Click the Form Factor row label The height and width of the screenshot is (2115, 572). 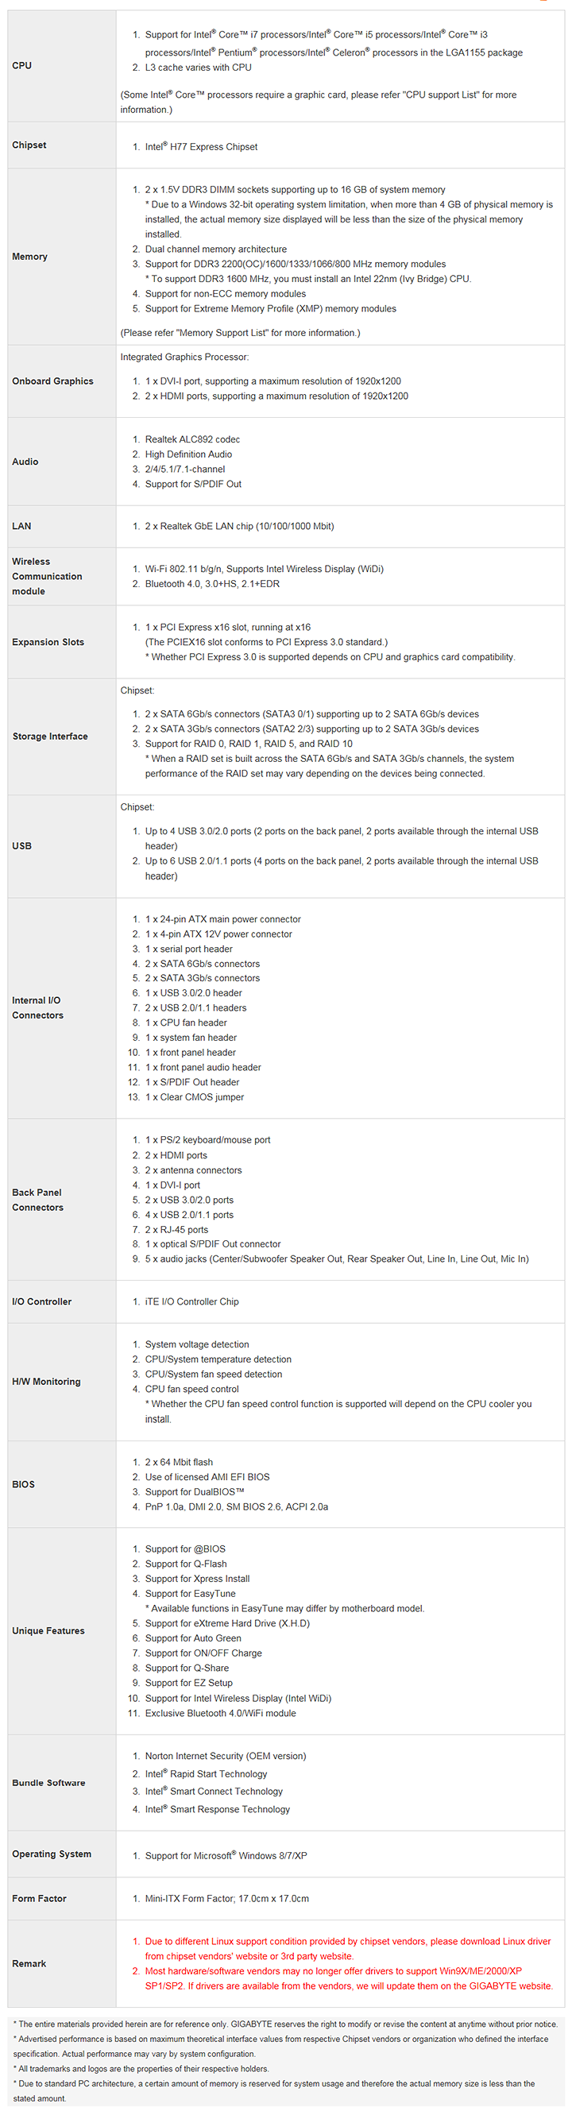pyautogui.click(x=40, y=1898)
